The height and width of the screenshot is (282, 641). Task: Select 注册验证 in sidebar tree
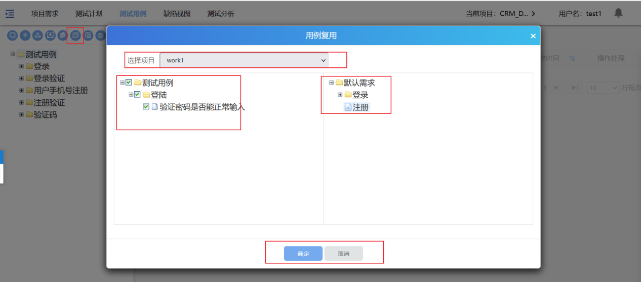click(x=49, y=103)
